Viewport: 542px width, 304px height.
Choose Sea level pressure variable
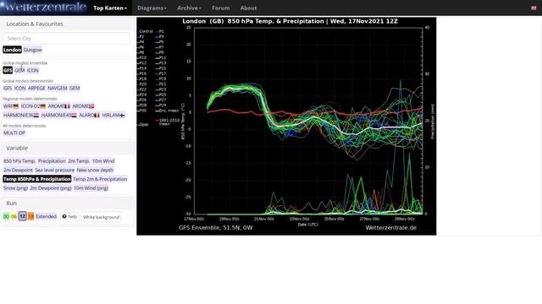pyautogui.click(x=54, y=170)
